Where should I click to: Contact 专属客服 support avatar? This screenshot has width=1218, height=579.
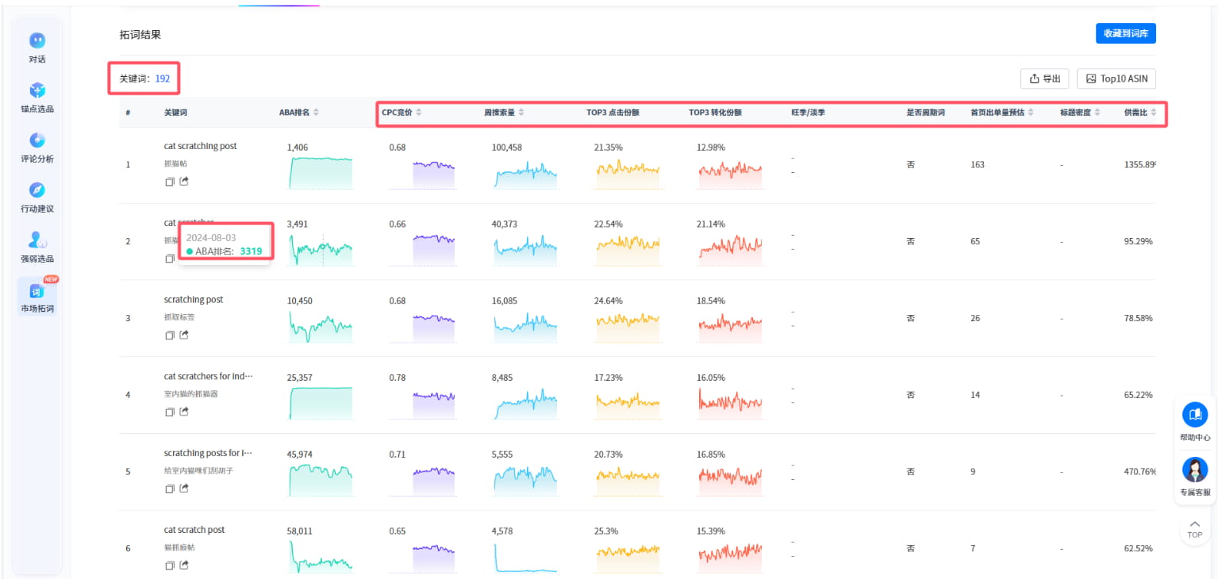pyautogui.click(x=1195, y=470)
